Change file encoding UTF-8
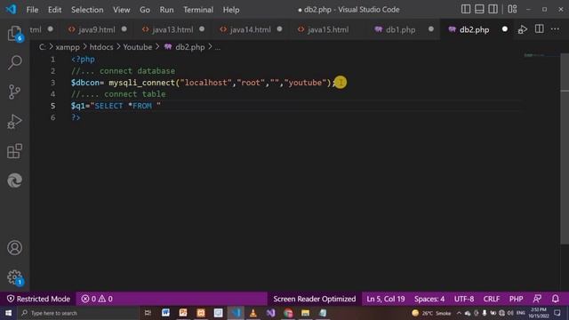This screenshot has height=320, width=569. [x=464, y=299]
